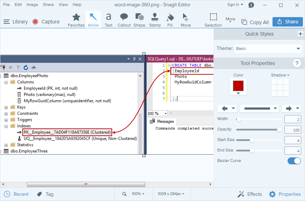305x201 pixels.
Task: Open the 100% zoom dropdown
Action: coord(138,194)
